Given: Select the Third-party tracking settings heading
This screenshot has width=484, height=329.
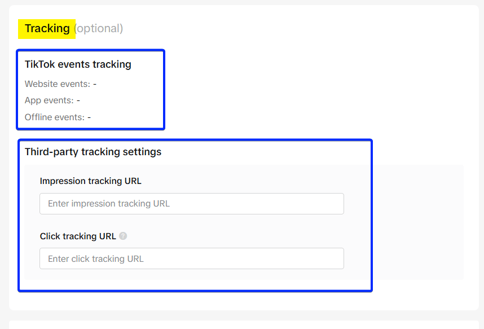Looking at the screenshot, I should (93, 152).
